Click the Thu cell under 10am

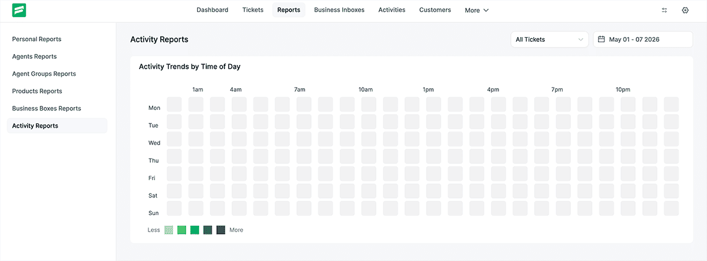[x=369, y=156]
